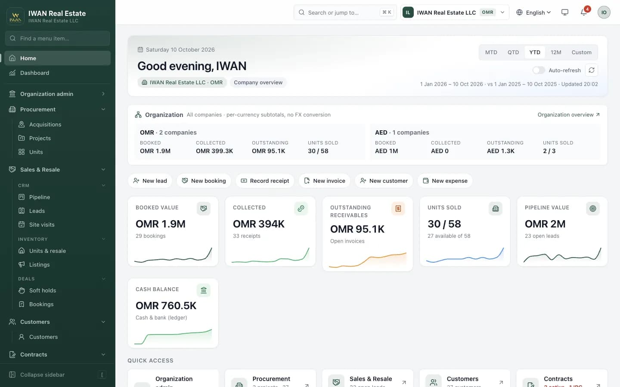Click the New booking button
This screenshot has height=387, width=620.
204,181
